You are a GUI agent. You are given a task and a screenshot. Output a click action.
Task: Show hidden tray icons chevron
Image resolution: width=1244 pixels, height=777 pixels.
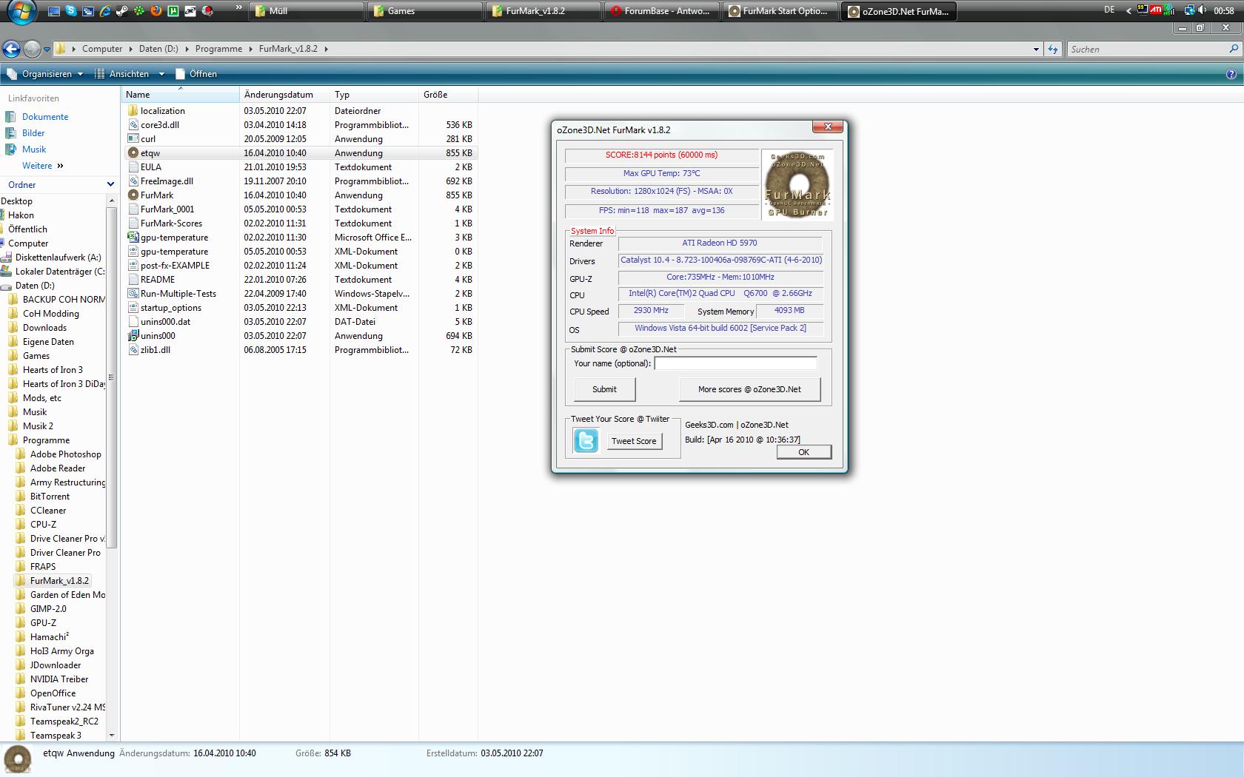[1128, 10]
